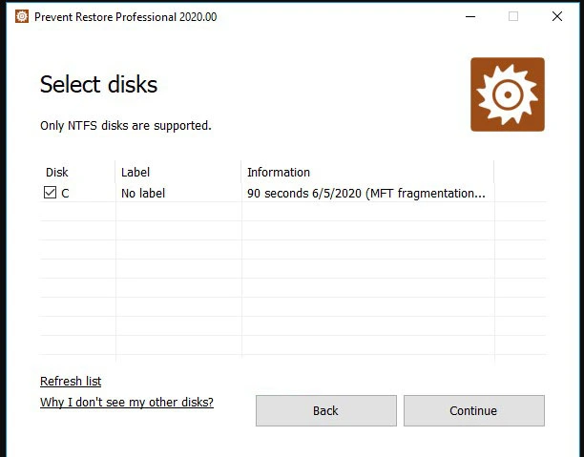Select the '90 seconds 6/5/2020' information cell
The width and height of the screenshot is (584, 457).
[x=366, y=193]
